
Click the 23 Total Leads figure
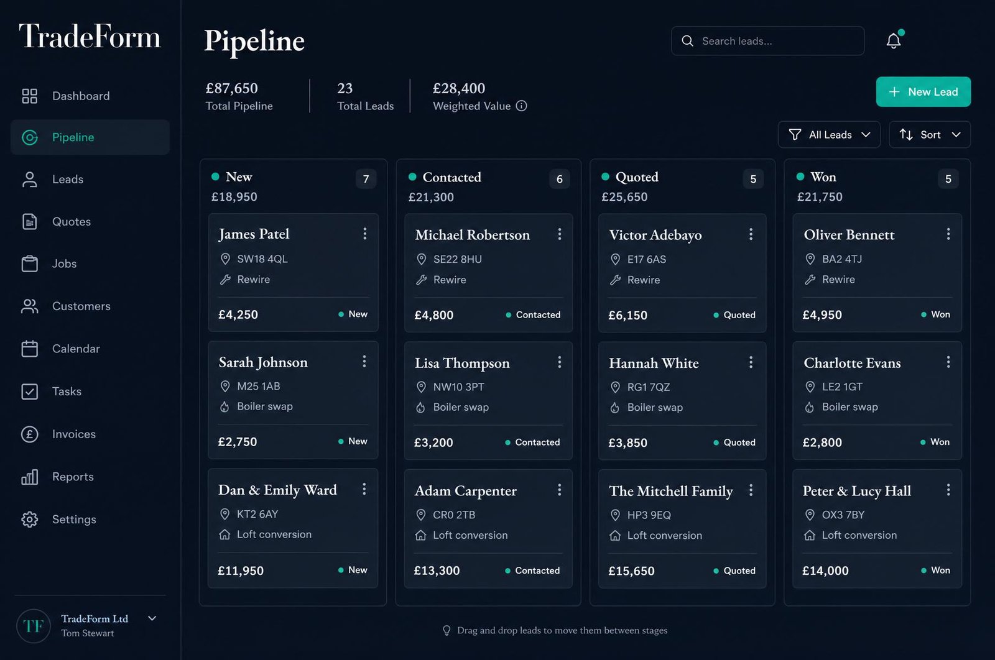pos(345,88)
